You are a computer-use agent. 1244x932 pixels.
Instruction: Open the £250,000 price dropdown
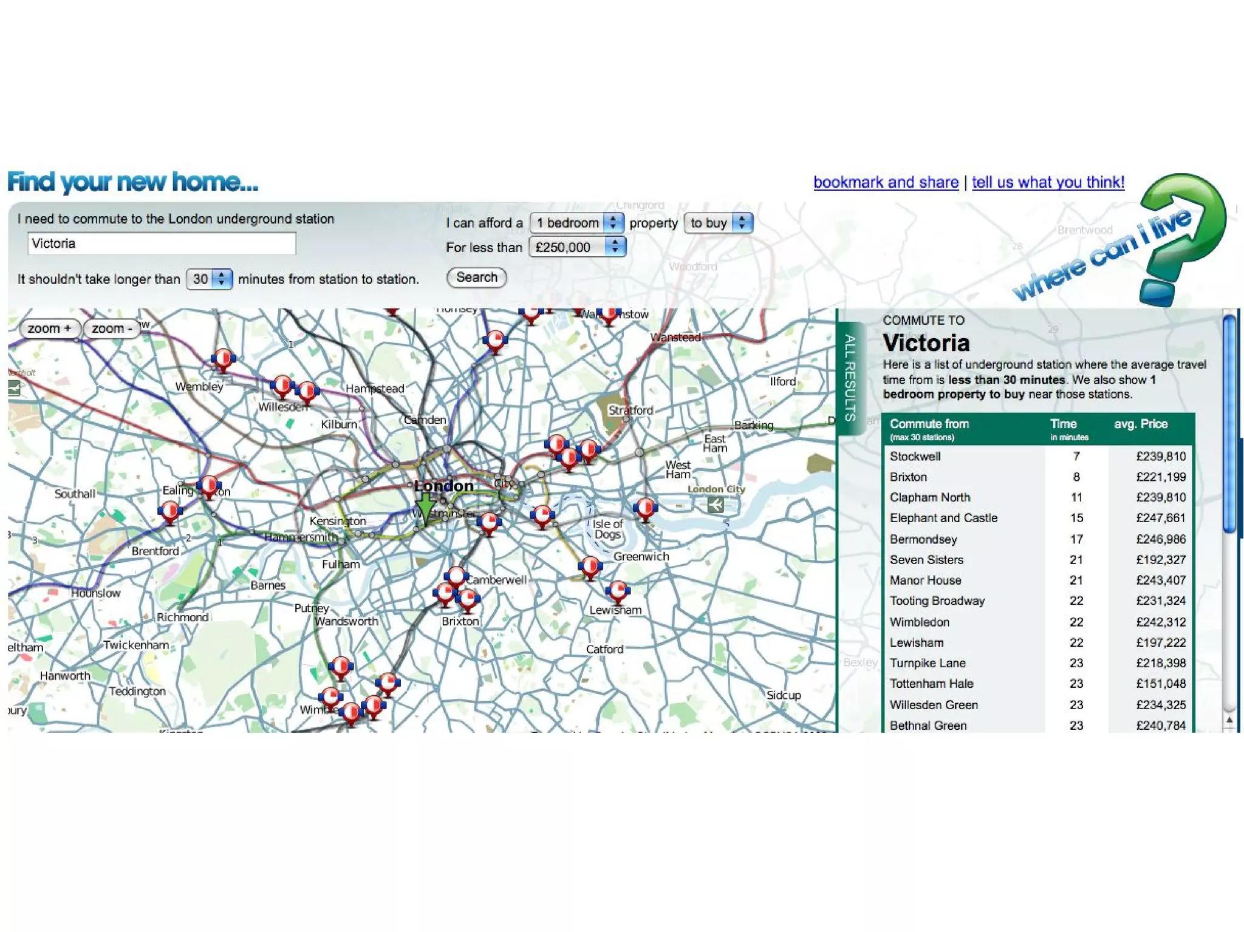tap(577, 247)
